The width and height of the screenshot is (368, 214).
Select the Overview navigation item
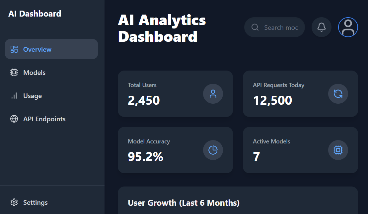37,49
